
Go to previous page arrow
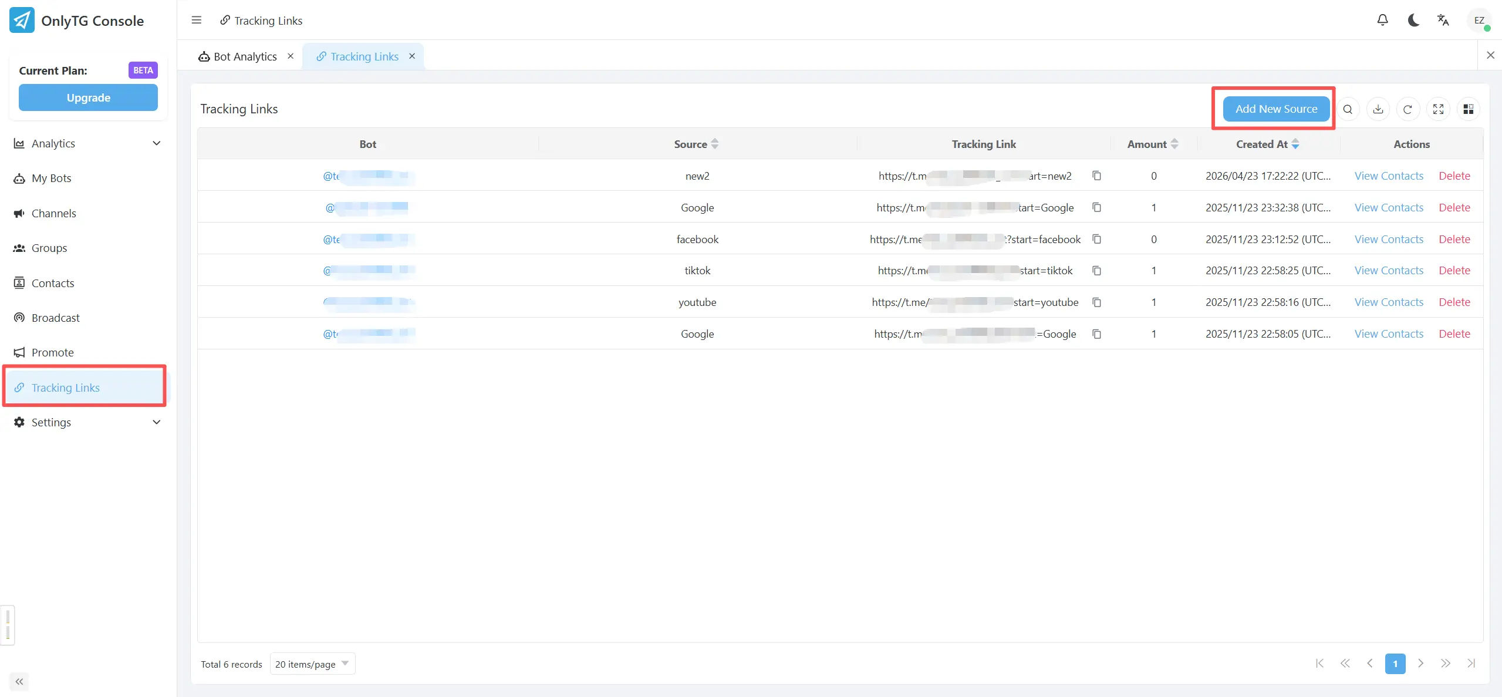click(1370, 664)
